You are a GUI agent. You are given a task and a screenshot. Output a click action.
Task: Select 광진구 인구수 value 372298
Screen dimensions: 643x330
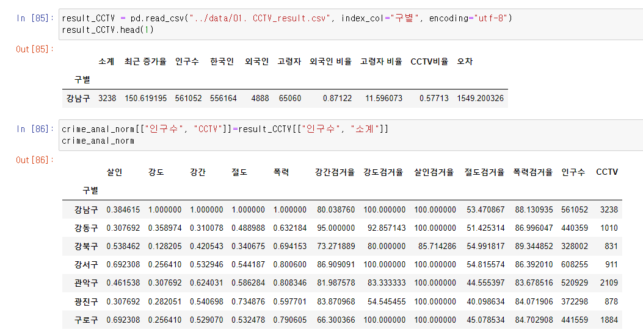coord(575,301)
